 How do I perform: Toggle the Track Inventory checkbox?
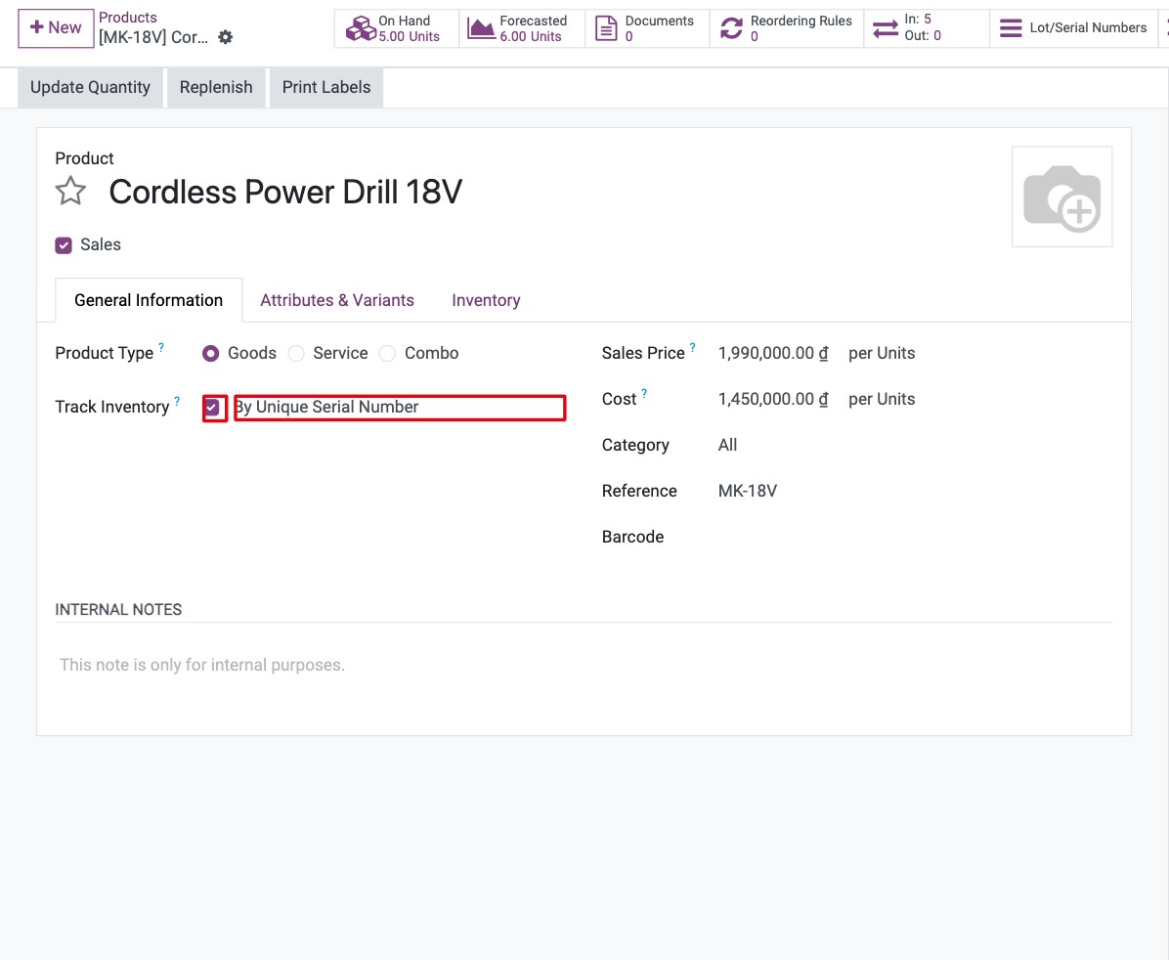pos(212,408)
